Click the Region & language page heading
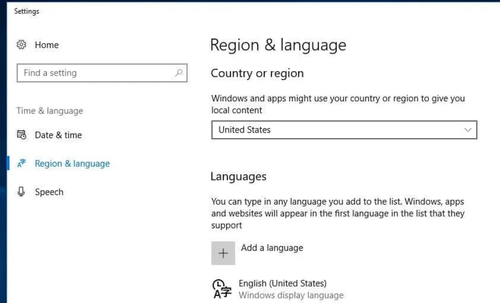 [x=278, y=45]
